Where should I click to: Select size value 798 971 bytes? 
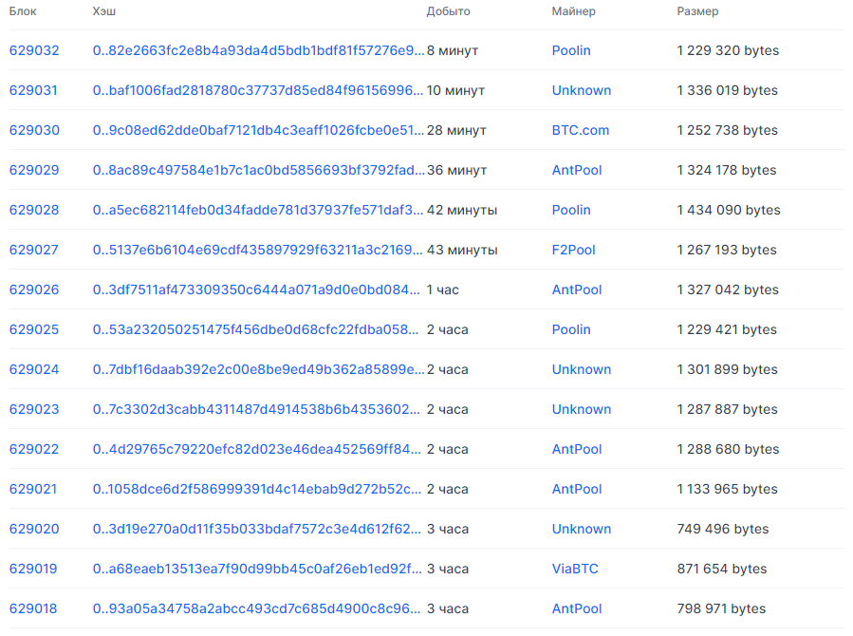pos(721,608)
